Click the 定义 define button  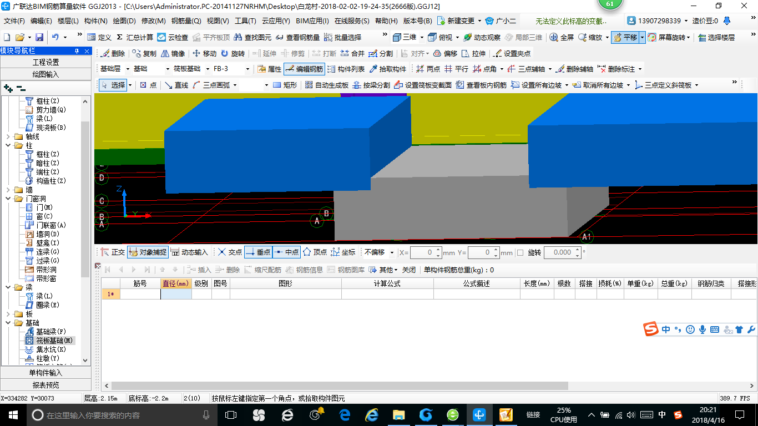[100, 37]
